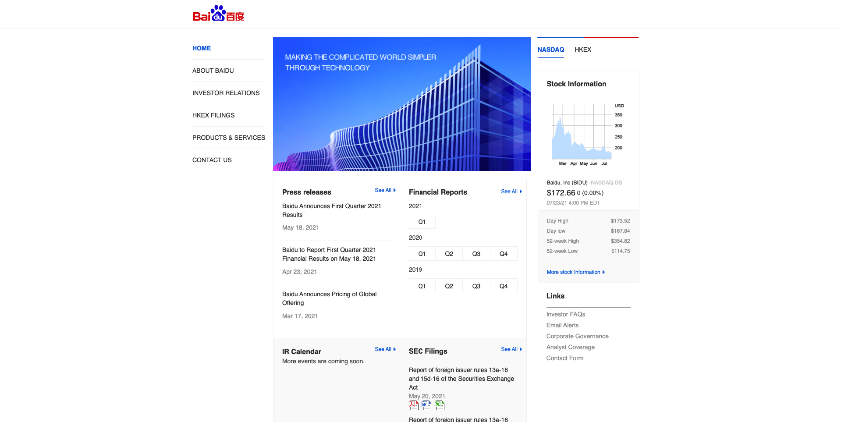Click the Day low value $167.84
Screen dimensions: 841x422
pos(620,231)
